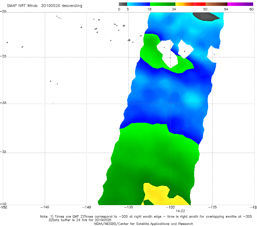
Task: Click the longitude label -130
Action: click(x=170, y=207)
